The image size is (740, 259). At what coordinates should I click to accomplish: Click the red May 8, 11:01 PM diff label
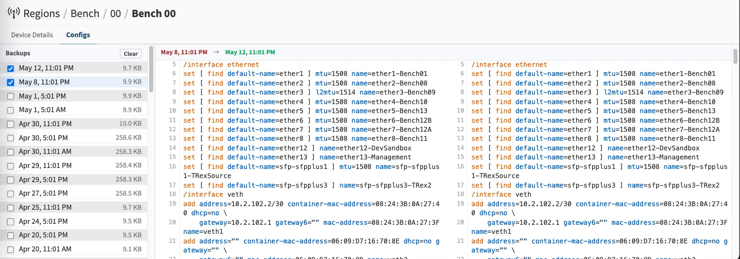point(184,52)
